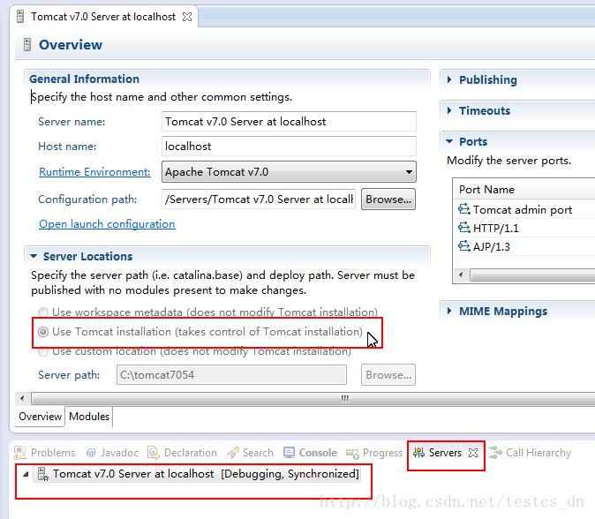Click the Search view icon
The image size is (595, 519).
pyautogui.click(x=232, y=453)
